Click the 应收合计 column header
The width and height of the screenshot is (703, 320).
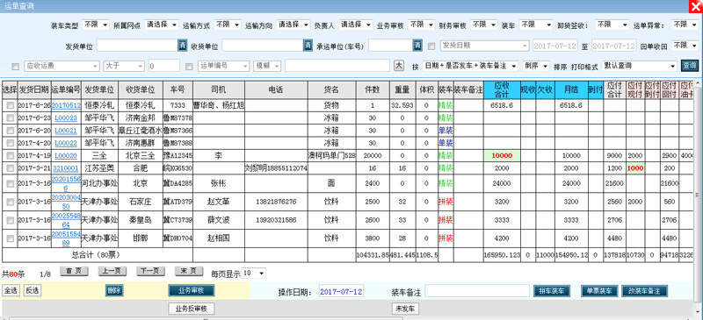tap(502, 89)
